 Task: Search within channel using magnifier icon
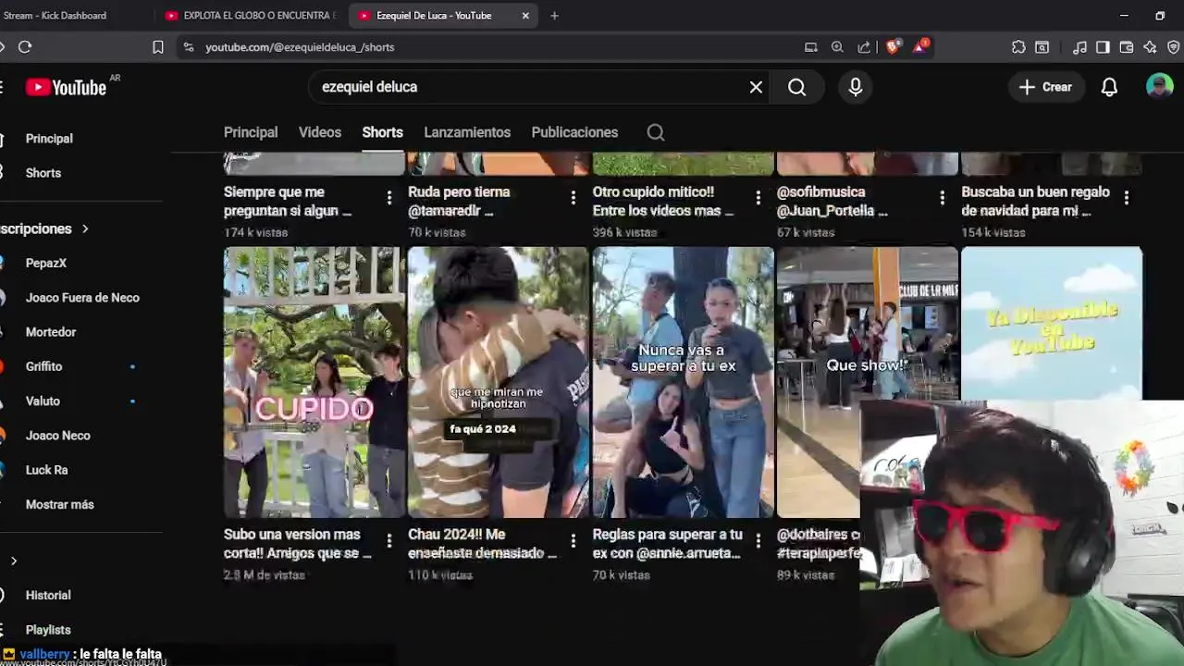[x=656, y=132]
